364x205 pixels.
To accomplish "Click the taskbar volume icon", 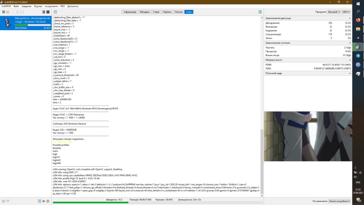I will [x=355, y=177].
